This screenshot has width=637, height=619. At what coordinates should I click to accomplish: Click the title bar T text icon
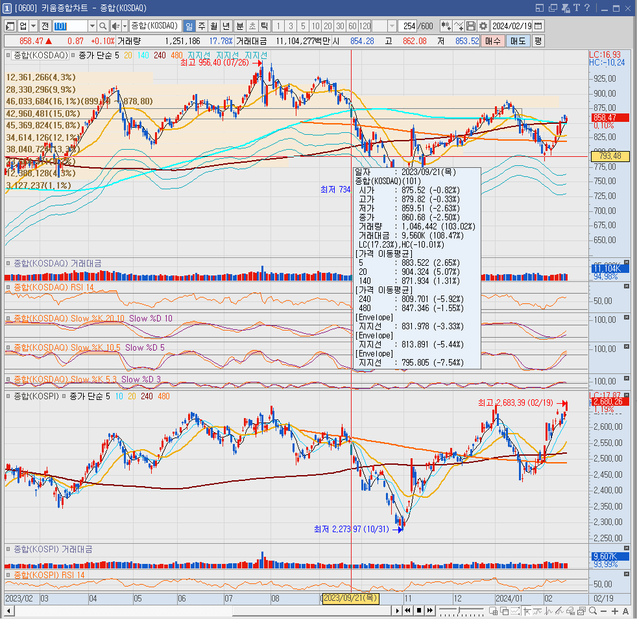[x=576, y=8]
